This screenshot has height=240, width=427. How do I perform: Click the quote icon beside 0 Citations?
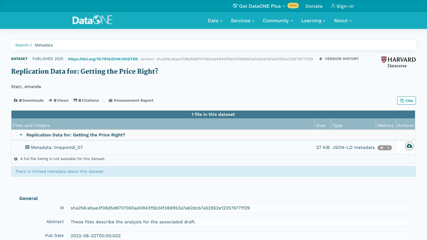coord(75,100)
